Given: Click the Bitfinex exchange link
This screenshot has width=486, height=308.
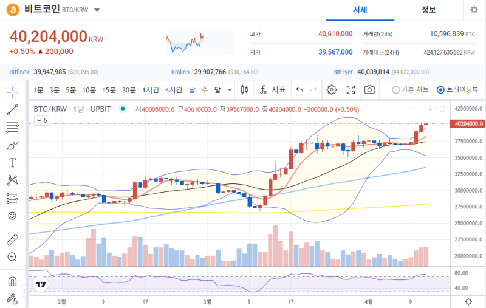Looking at the screenshot, I should pos(19,72).
